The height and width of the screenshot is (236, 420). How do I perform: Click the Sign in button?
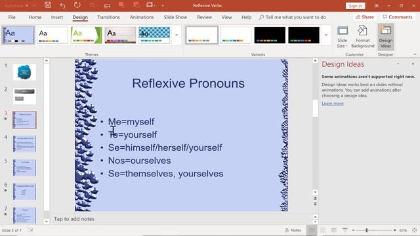pos(355,6)
